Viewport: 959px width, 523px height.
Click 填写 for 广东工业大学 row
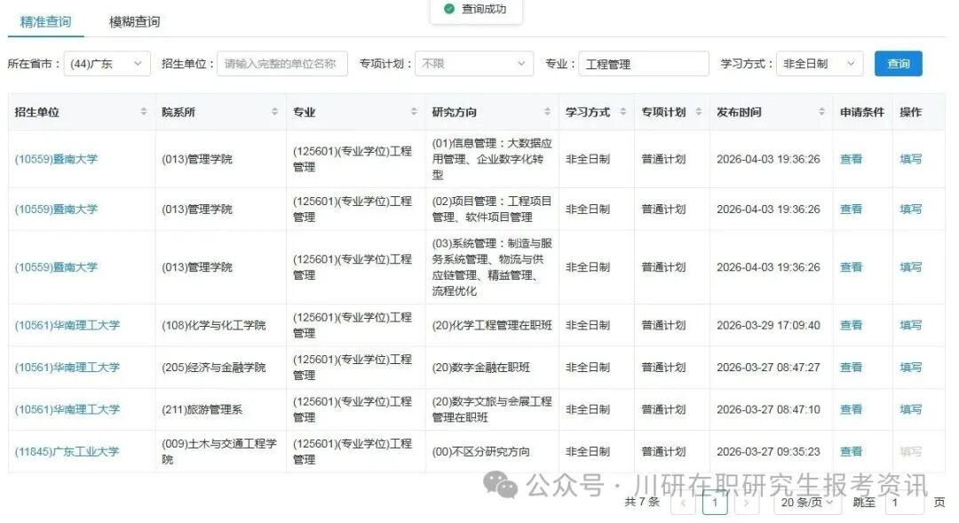click(x=911, y=451)
